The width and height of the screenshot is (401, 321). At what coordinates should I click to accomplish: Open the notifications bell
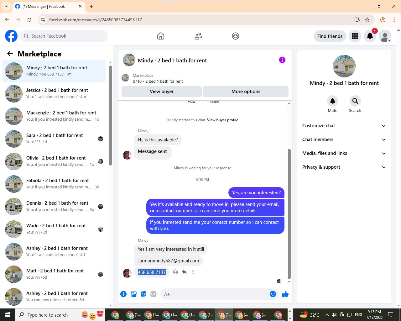pos(370,36)
